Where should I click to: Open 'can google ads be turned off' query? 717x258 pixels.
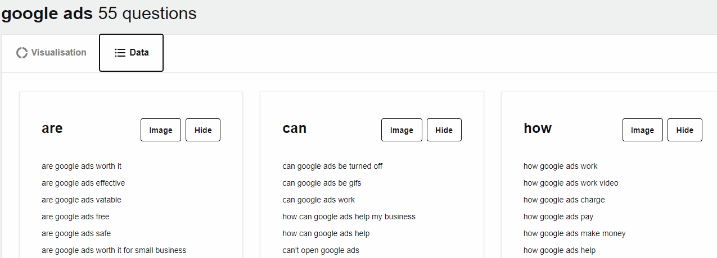(x=332, y=166)
